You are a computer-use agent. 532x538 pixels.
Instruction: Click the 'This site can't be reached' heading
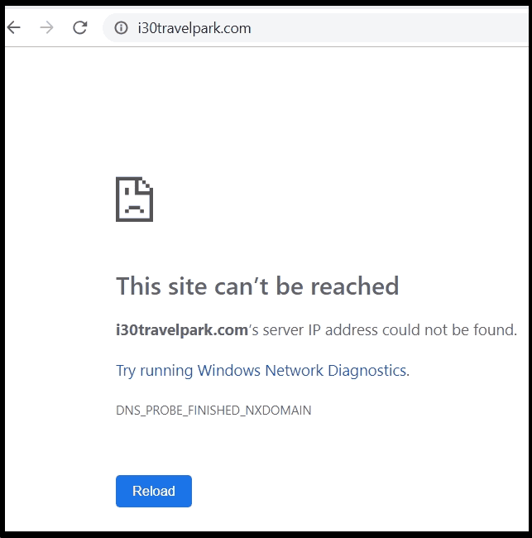tap(257, 286)
